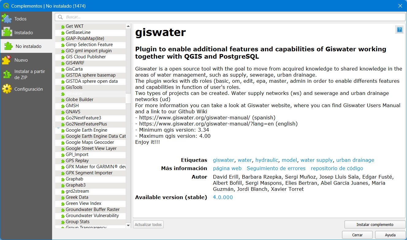Screen dimensions: 407x240
Task: Select Google Street View Layer plugin
Action: [x=90, y=148]
